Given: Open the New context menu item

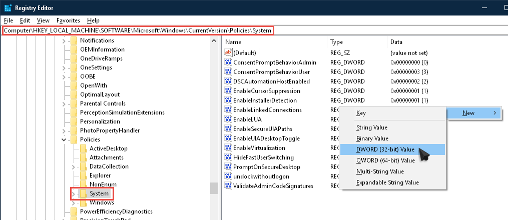Looking at the screenshot, I should click(x=473, y=113).
